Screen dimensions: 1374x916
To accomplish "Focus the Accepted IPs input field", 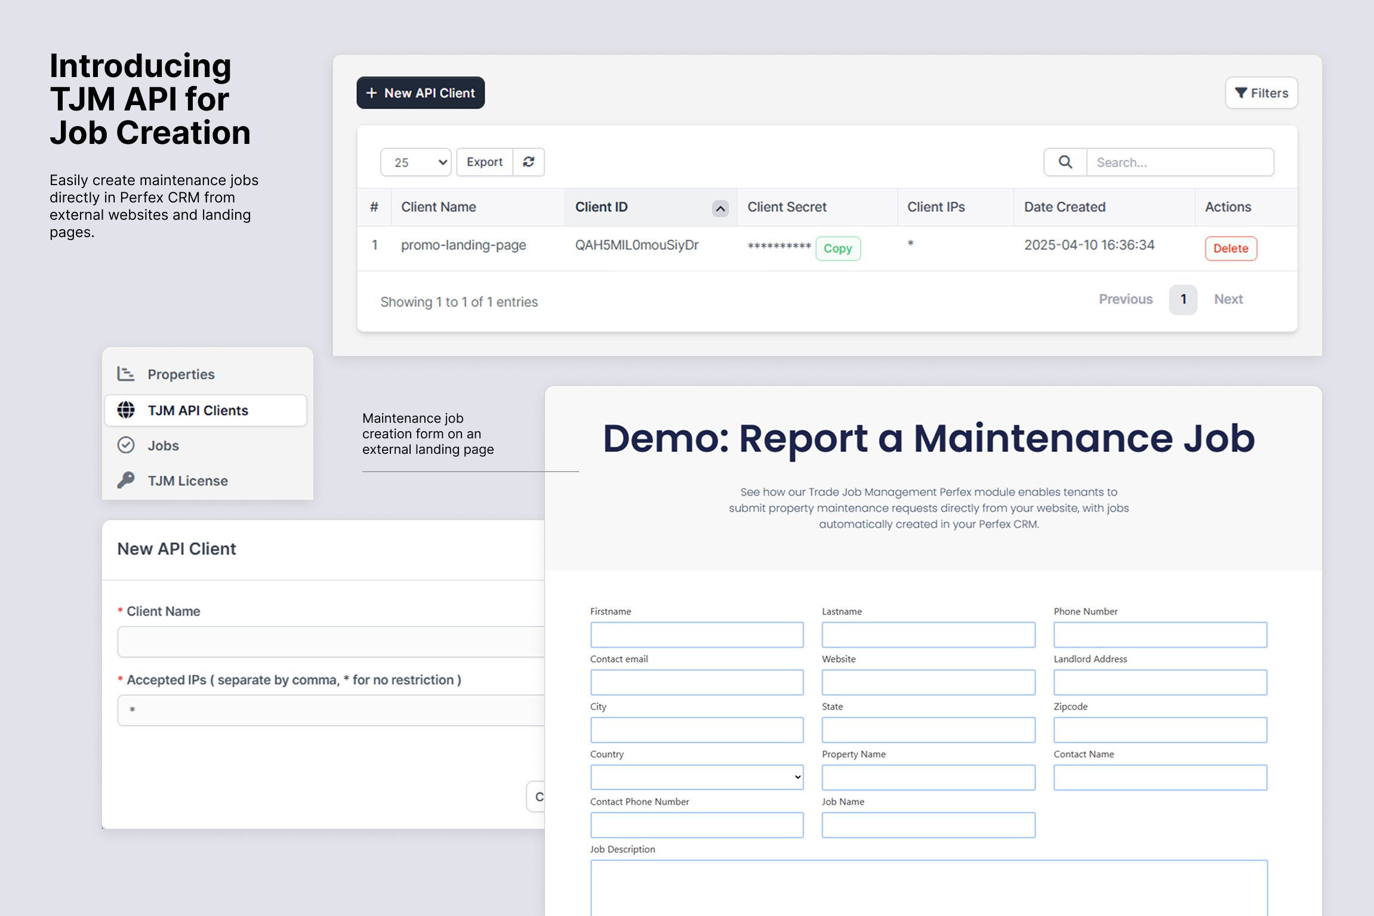I will point(331,711).
